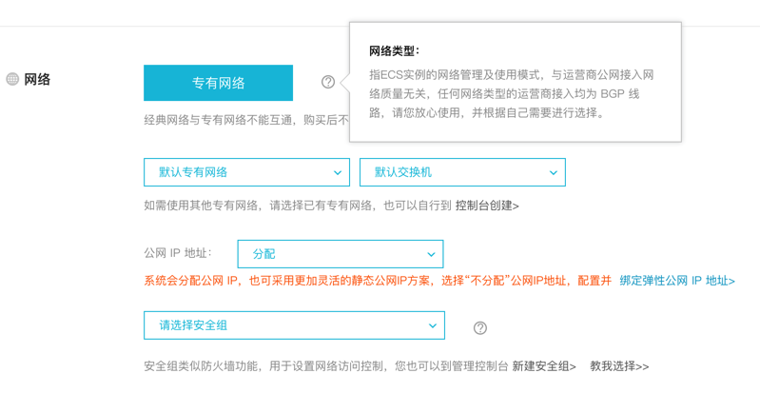Expand the 默认交换机 dropdown

[x=462, y=172]
